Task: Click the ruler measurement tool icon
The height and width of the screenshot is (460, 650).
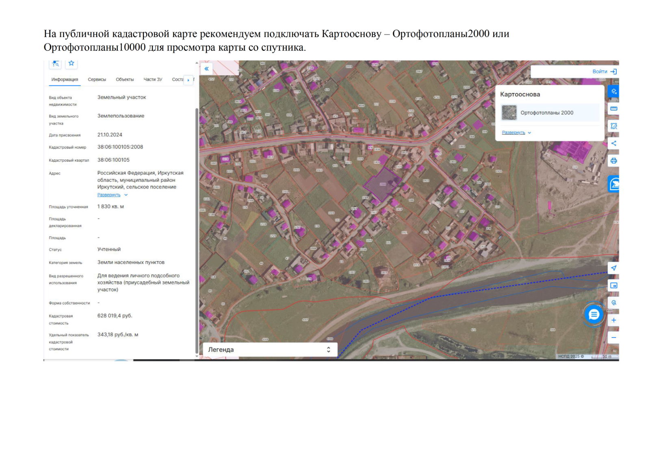Action: [613, 109]
